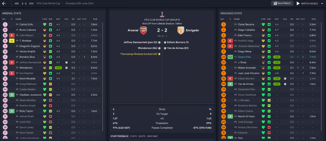Click the Arsenal club crest
The image size is (326, 141).
(144, 30)
